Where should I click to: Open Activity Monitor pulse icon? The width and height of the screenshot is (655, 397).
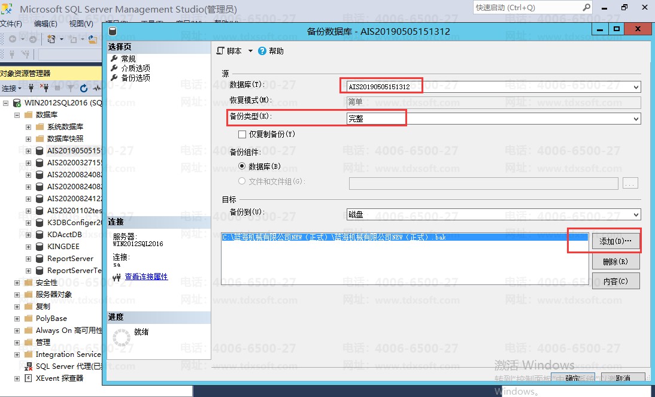(97, 88)
